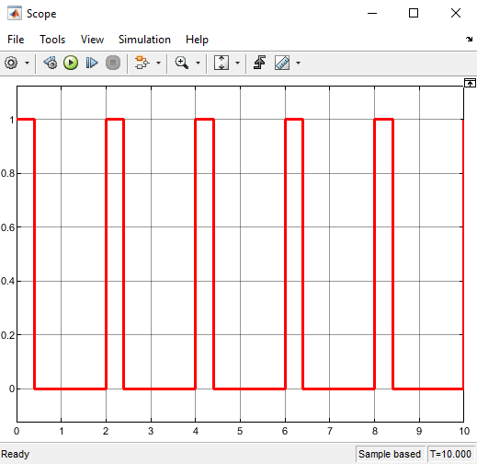Expand the Zoom tool dropdown arrow
This screenshot has width=477, height=464.
coord(198,63)
